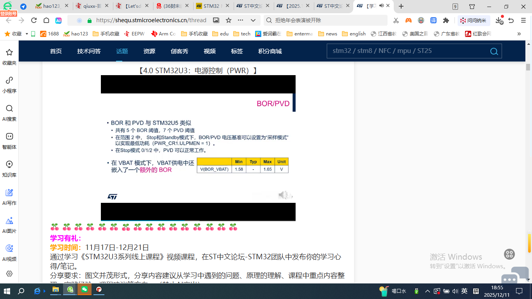Click the scissors screenshot tool icon
Image resolution: width=532 pixels, height=299 pixels.
click(x=396, y=21)
